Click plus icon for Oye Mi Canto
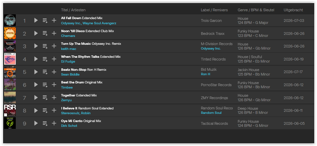Image resolution: width=317 pixels, height=146 pixels. [x=54, y=123]
